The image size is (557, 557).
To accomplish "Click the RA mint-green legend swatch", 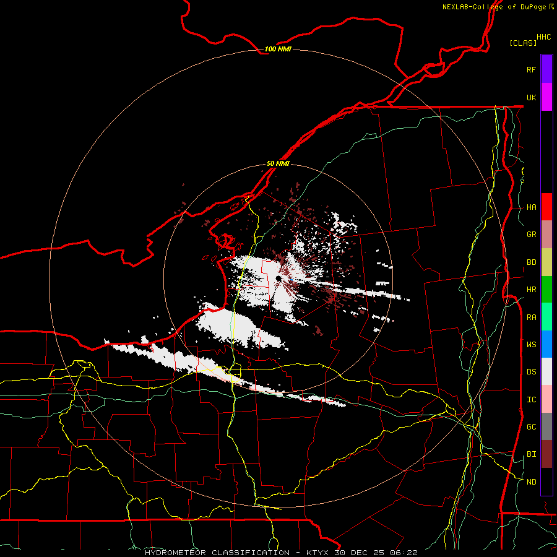I will pos(546,317).
